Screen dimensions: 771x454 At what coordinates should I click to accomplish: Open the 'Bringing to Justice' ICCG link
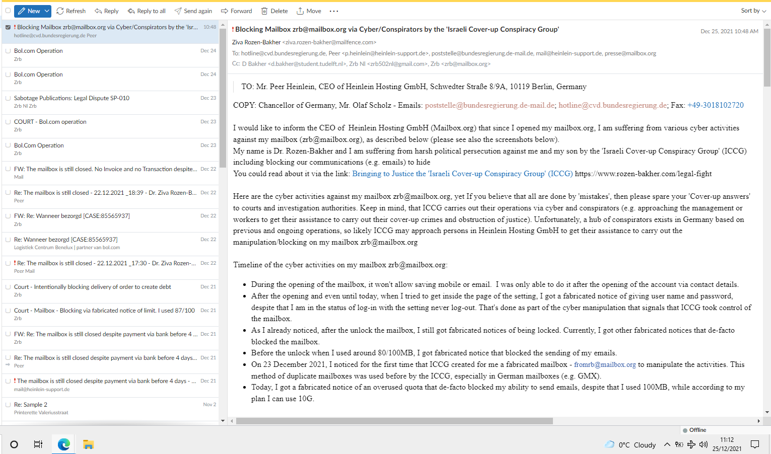(462, 174)
